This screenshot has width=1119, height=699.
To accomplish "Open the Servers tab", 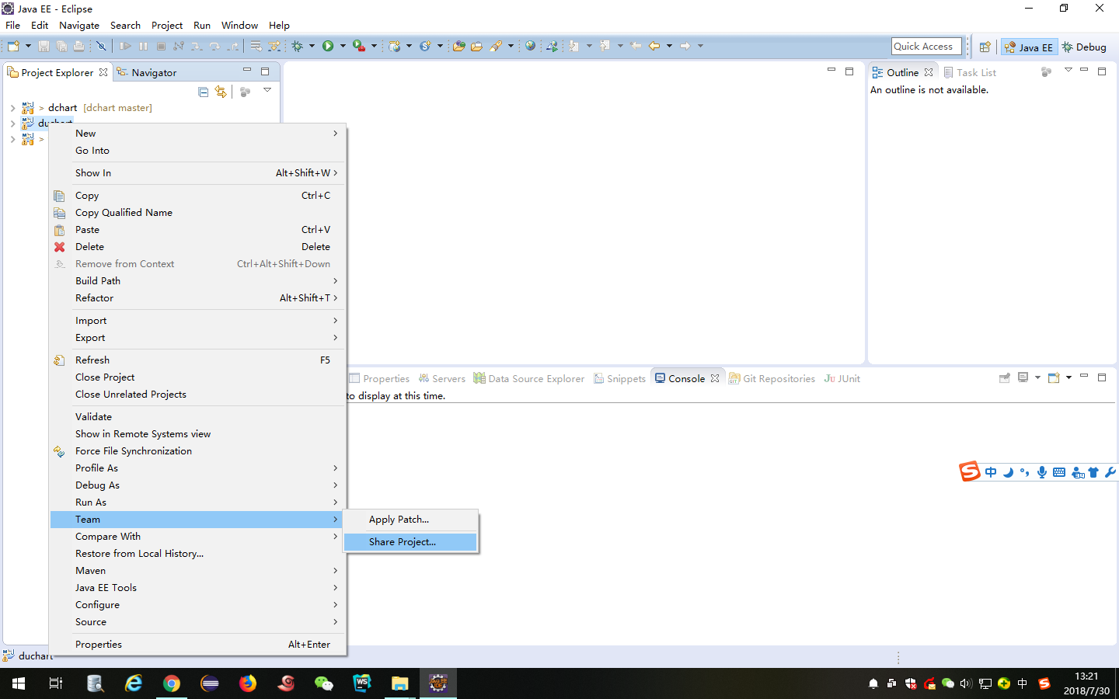I will click(442, 378).
